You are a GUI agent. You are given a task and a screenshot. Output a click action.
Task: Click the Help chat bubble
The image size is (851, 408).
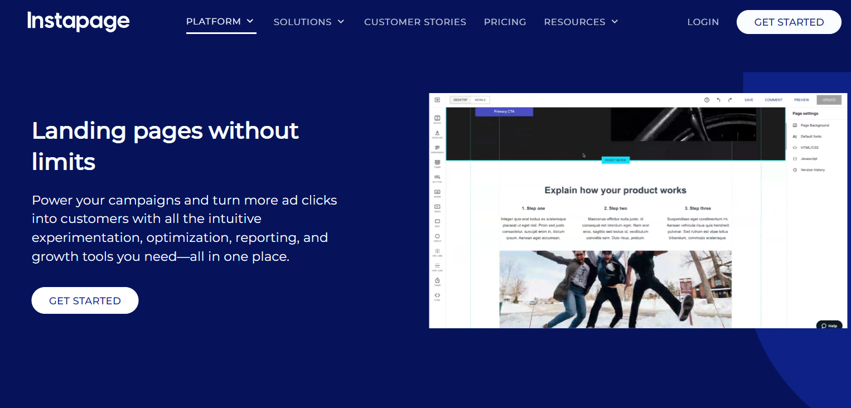click(829, 326)
